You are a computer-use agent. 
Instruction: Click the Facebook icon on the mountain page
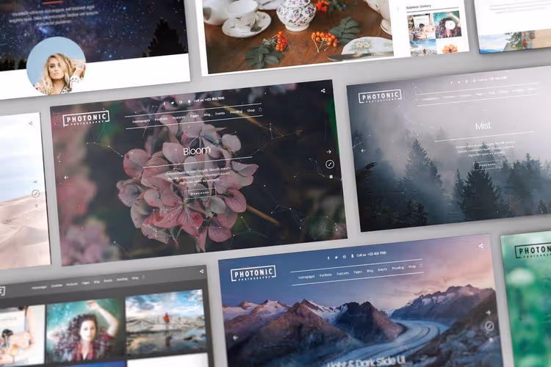328,258
